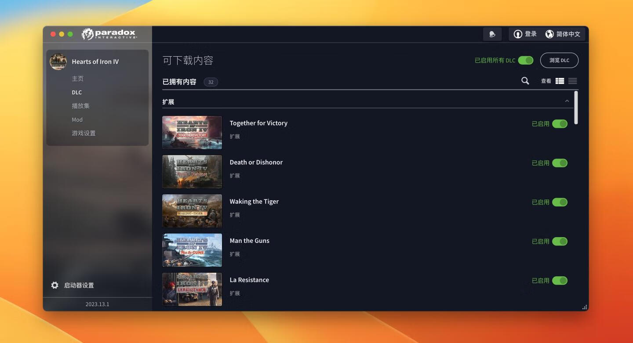
Task: Open the 主页 sidebar page
Action: (x=78, y=79)
